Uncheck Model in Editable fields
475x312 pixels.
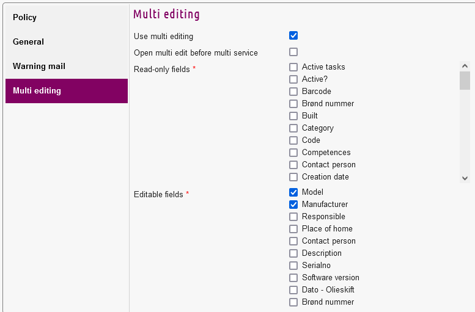(293, 192)
